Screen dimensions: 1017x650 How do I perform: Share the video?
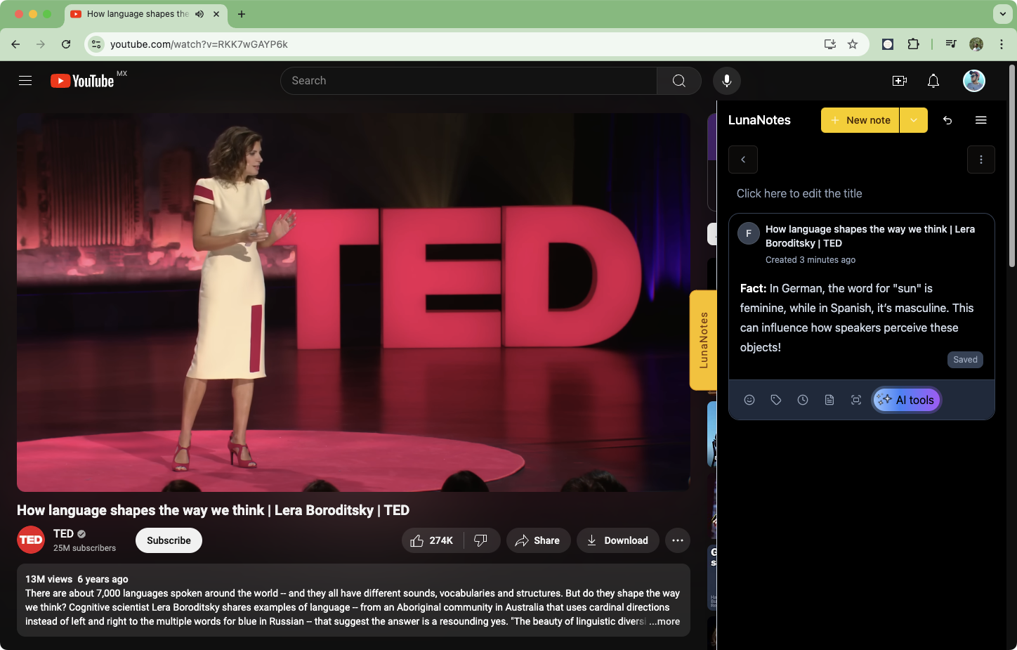pos(538,540)
